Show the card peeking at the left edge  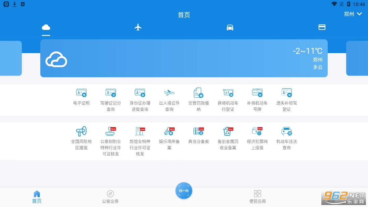[x=11, y=58]
